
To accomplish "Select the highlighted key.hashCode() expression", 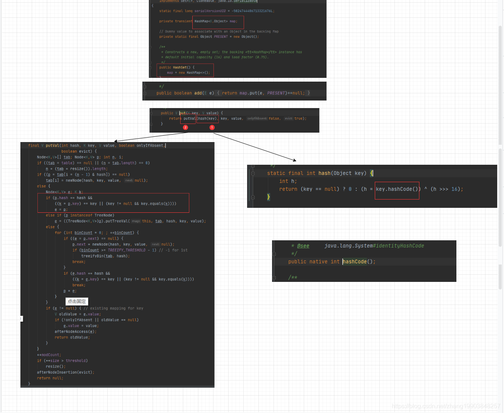I will coord(397,189).
